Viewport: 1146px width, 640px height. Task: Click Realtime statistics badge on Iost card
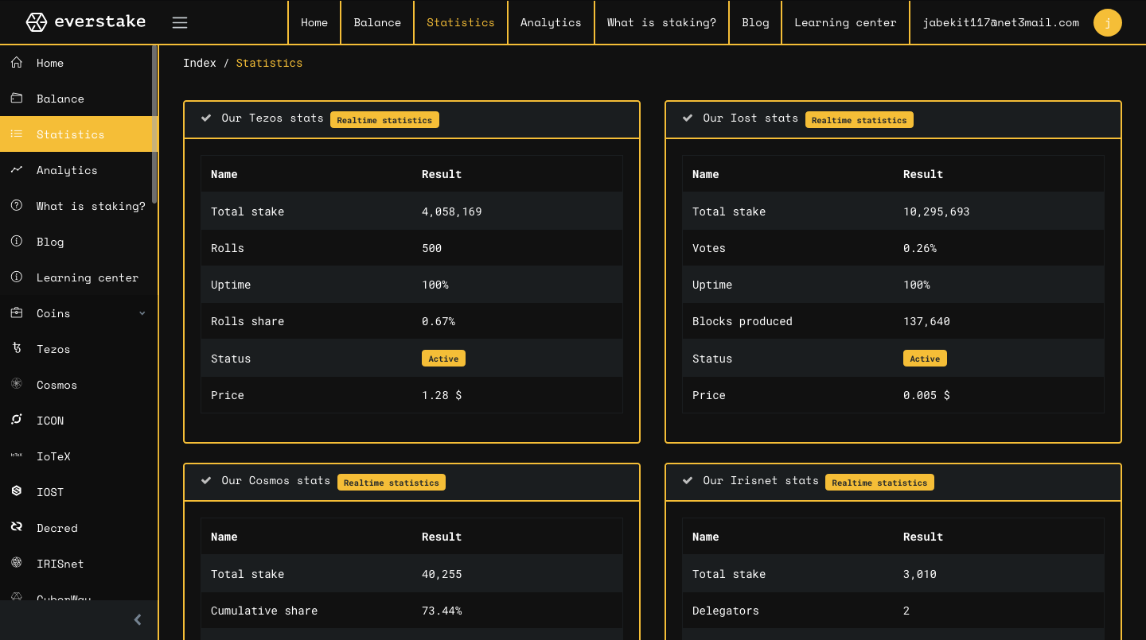[859, 120]
